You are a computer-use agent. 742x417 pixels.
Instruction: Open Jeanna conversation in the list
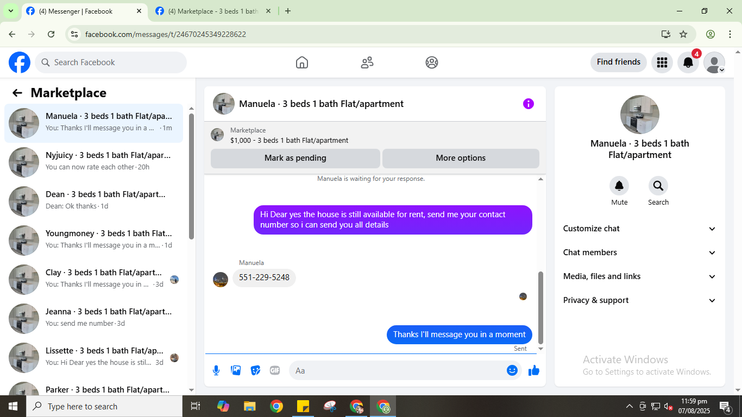[94, 319]
